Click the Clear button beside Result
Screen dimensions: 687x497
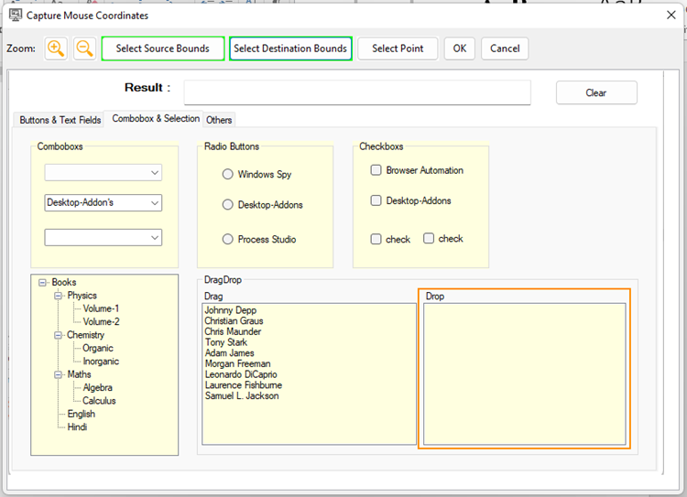click(x=596, y=93)
